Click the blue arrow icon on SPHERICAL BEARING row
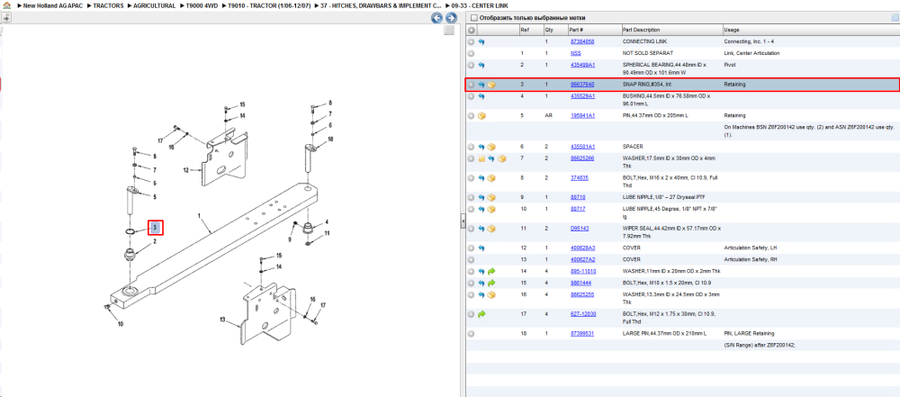The width and height of the screenshot is (900, 397). click(x=481, y=66)
